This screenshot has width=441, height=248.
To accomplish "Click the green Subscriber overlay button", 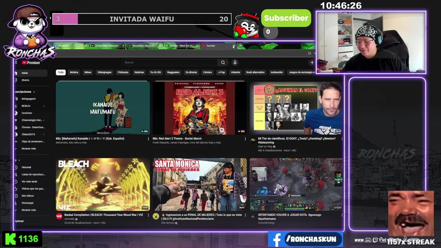I will (x=286, y=18).
